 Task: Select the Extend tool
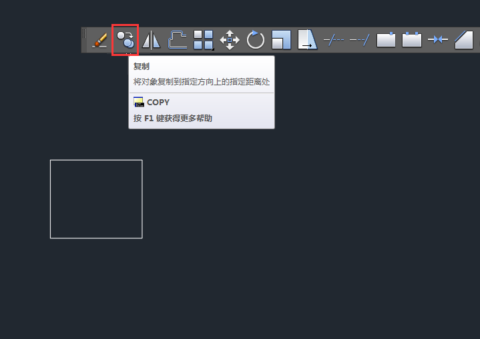(x=360, y=40)
